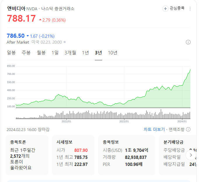
Task: Switch chart to 월봉 tab
Action: (41, 53)
